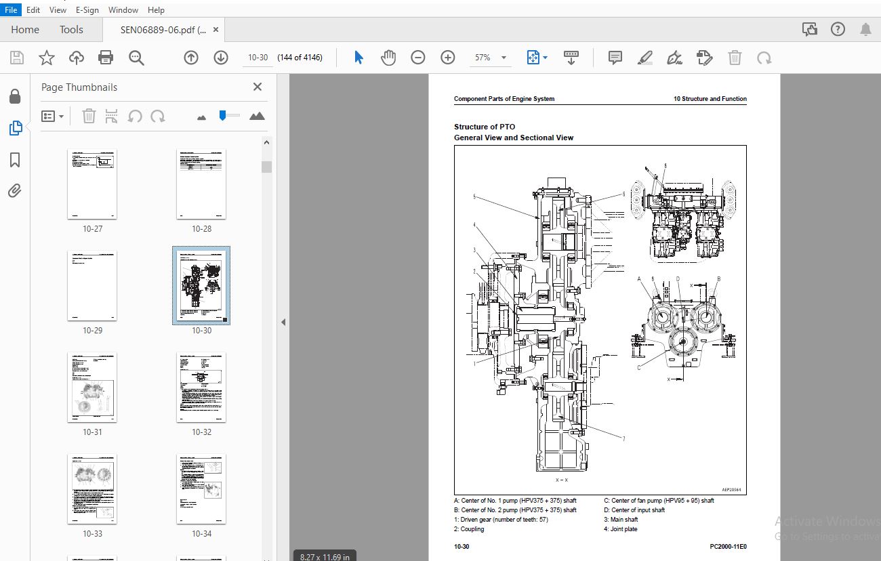Close the Page Thumbnails panel
This screenshot has width=881, height=561.
pos(258,87)
